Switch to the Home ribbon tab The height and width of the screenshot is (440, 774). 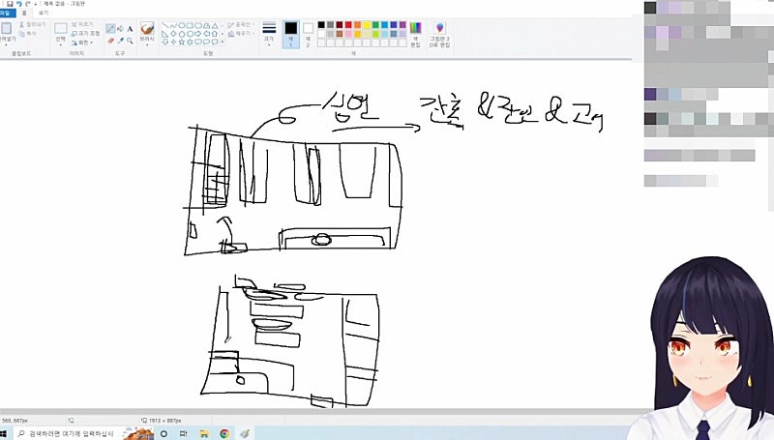(x=23, y=13)
